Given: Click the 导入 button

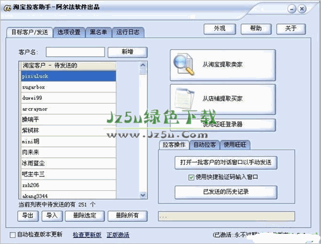Looking at the screenshot, I should pos(52,216).
